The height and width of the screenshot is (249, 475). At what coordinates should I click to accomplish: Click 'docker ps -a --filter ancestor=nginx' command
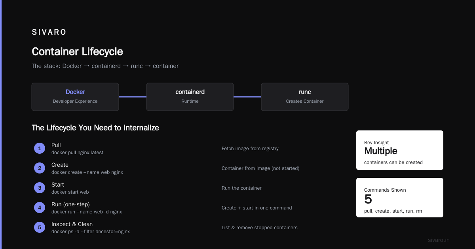click(91, 232)
